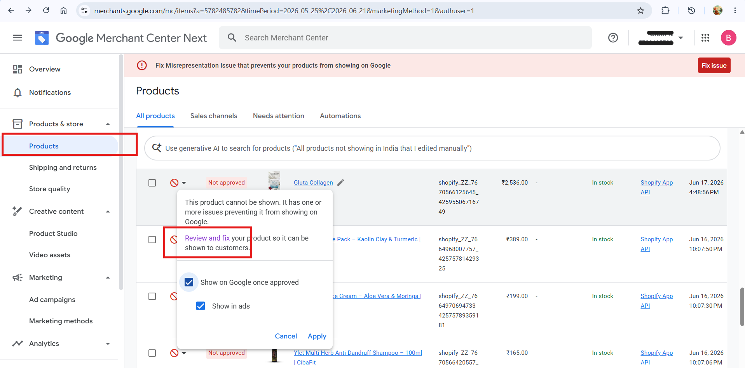Open status dropdown for Gluta Collagen
Image resolution: width=745 pixels, height=368 pixels.
click(184, 183)
